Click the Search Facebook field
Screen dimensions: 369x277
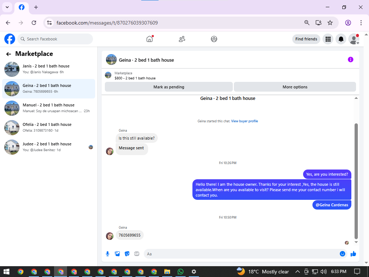pyautogui.click(x=55, y=39)
